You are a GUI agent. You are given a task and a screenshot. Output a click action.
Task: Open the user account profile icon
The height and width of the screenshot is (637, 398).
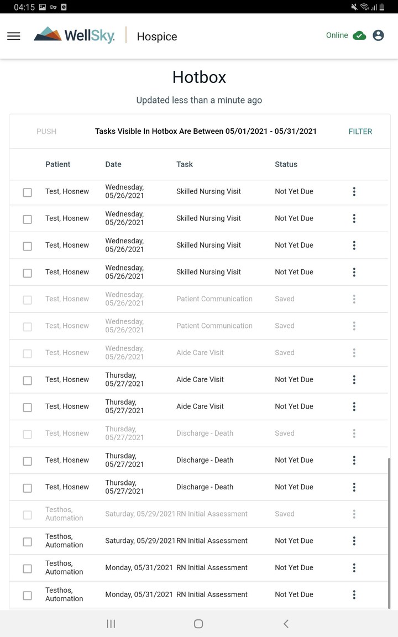tap(378, 35)
